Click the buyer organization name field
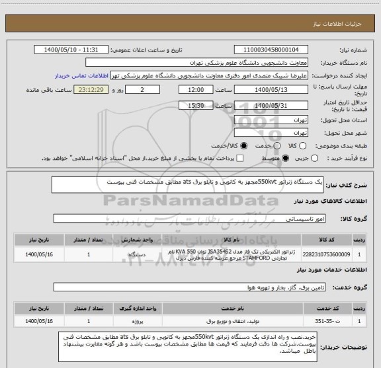 197,63
